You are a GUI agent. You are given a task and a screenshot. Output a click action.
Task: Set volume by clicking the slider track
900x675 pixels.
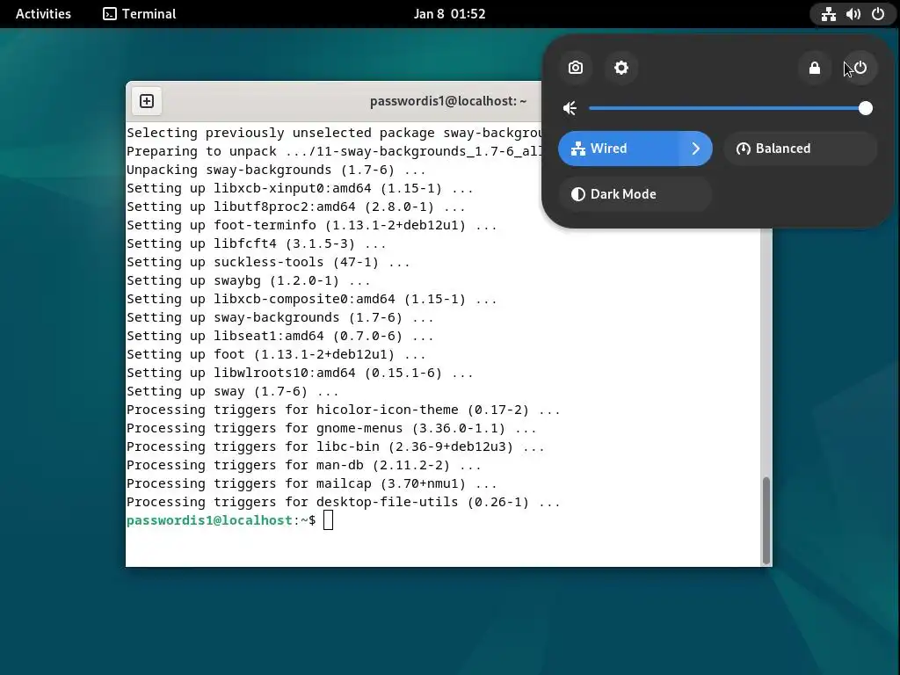tap(727, 108)
